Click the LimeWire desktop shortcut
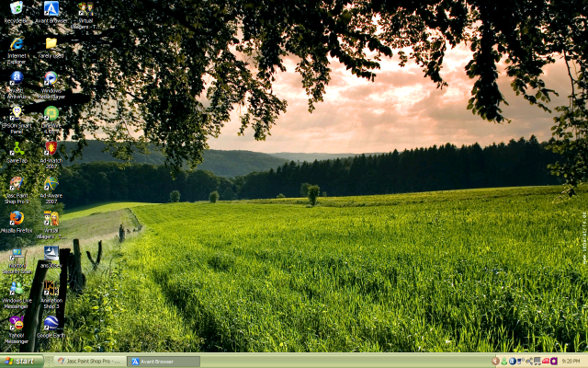This screenshot has height=368, width=588. point(51,113)
